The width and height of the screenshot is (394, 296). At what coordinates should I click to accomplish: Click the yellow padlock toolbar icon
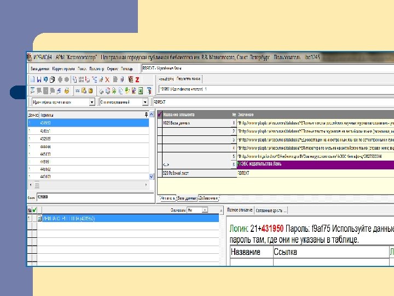coord(67,90)
